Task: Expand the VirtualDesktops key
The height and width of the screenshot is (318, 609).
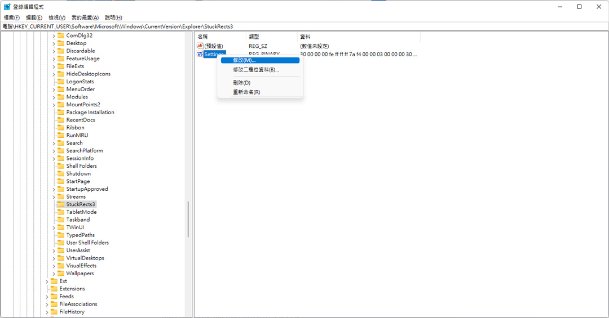Action: click(x=54, y=258)
